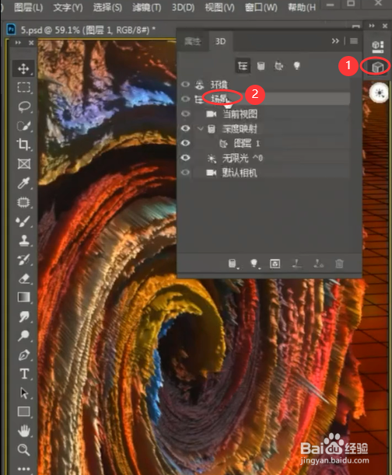Expand the right dock double arrows

(x=372, y=26)
